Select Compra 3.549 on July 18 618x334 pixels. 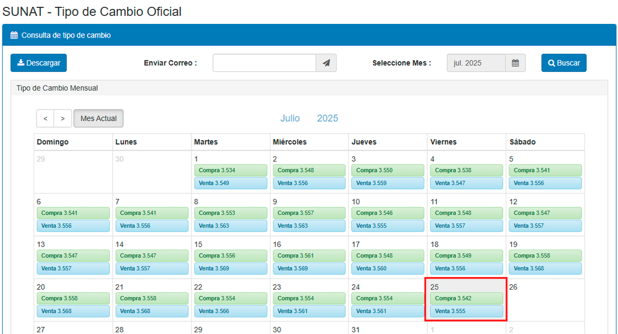(466, 255)
